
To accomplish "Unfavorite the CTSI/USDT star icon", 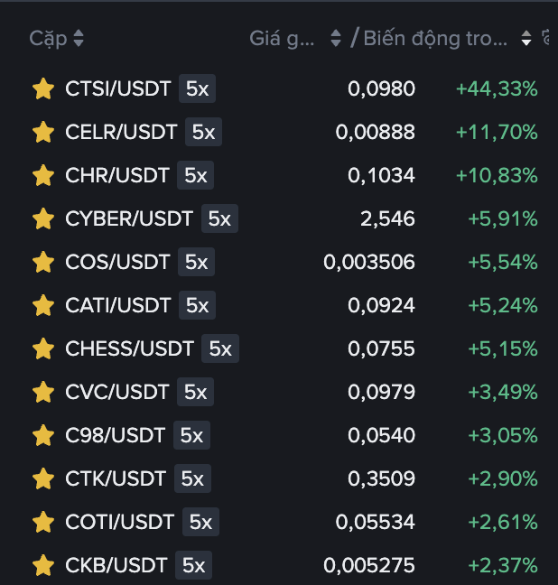I will tap(42, 88).
